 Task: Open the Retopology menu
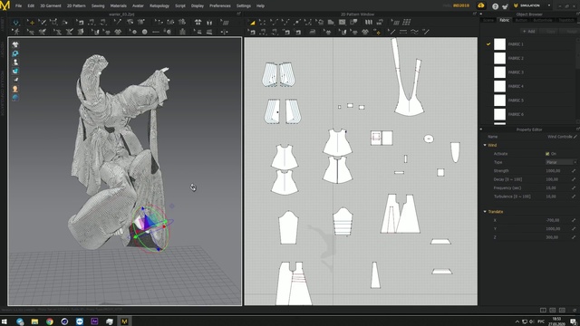159,6
